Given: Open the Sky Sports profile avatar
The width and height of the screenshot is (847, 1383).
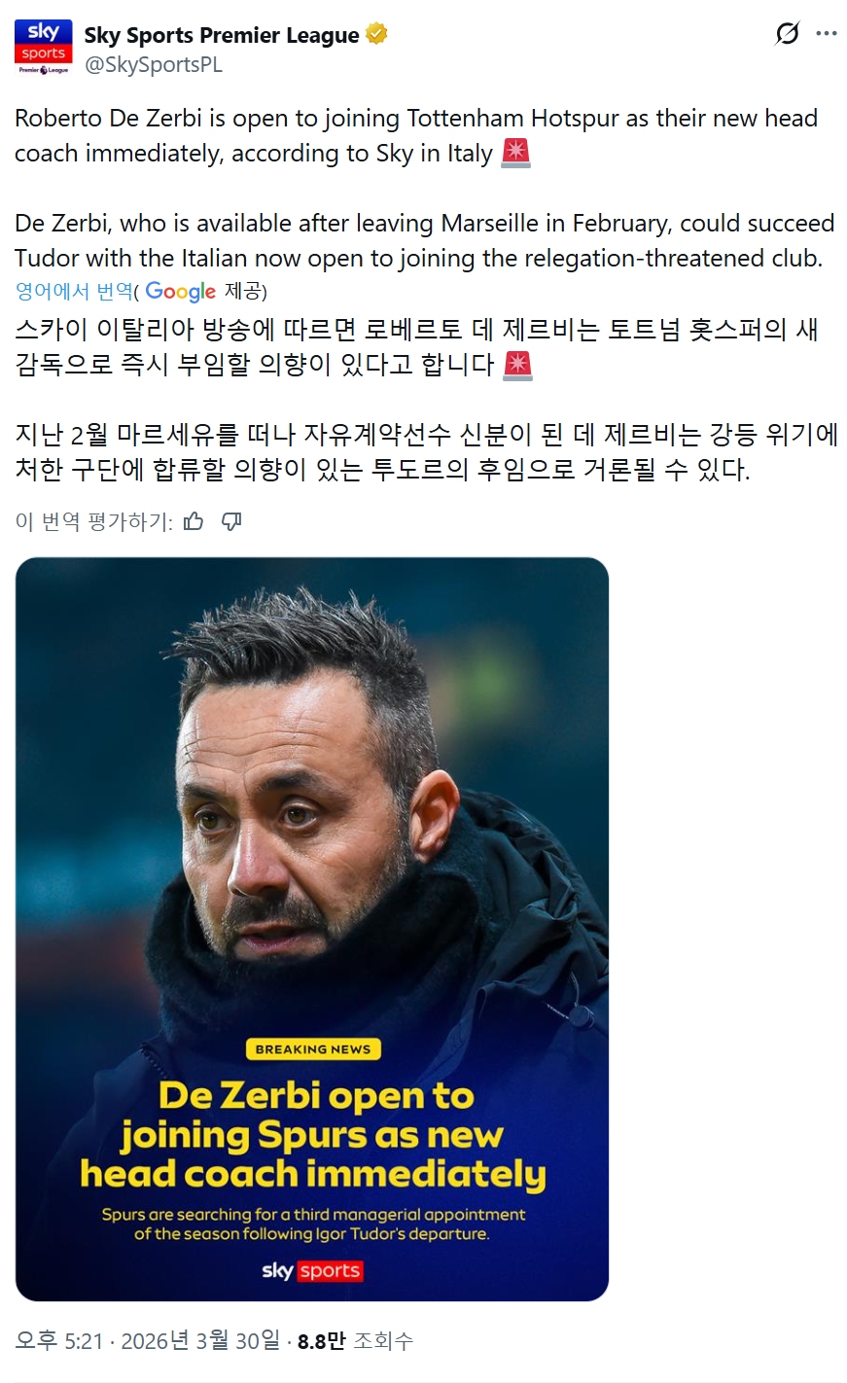Looking at the screenshot, I should [44, 48].
